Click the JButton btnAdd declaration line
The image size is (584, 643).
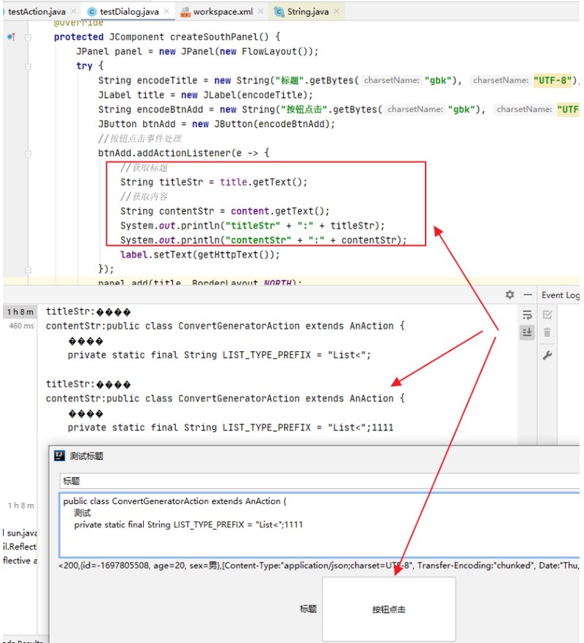tap(216, 123)
